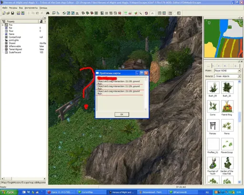This screenshot has width=244, height=195.
Task: Select the CombatScript property row
Action: point(24,37)
